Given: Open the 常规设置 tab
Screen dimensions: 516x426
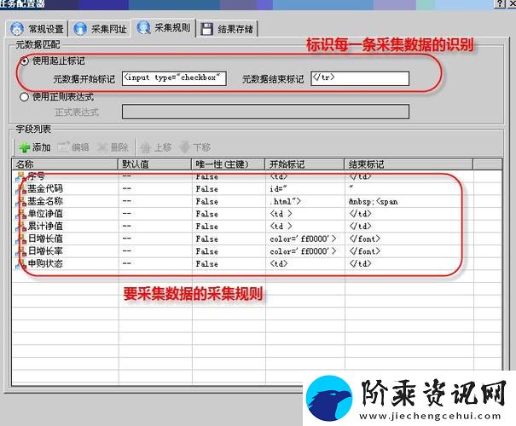Looking at the screenshot, I should (37, 29).
